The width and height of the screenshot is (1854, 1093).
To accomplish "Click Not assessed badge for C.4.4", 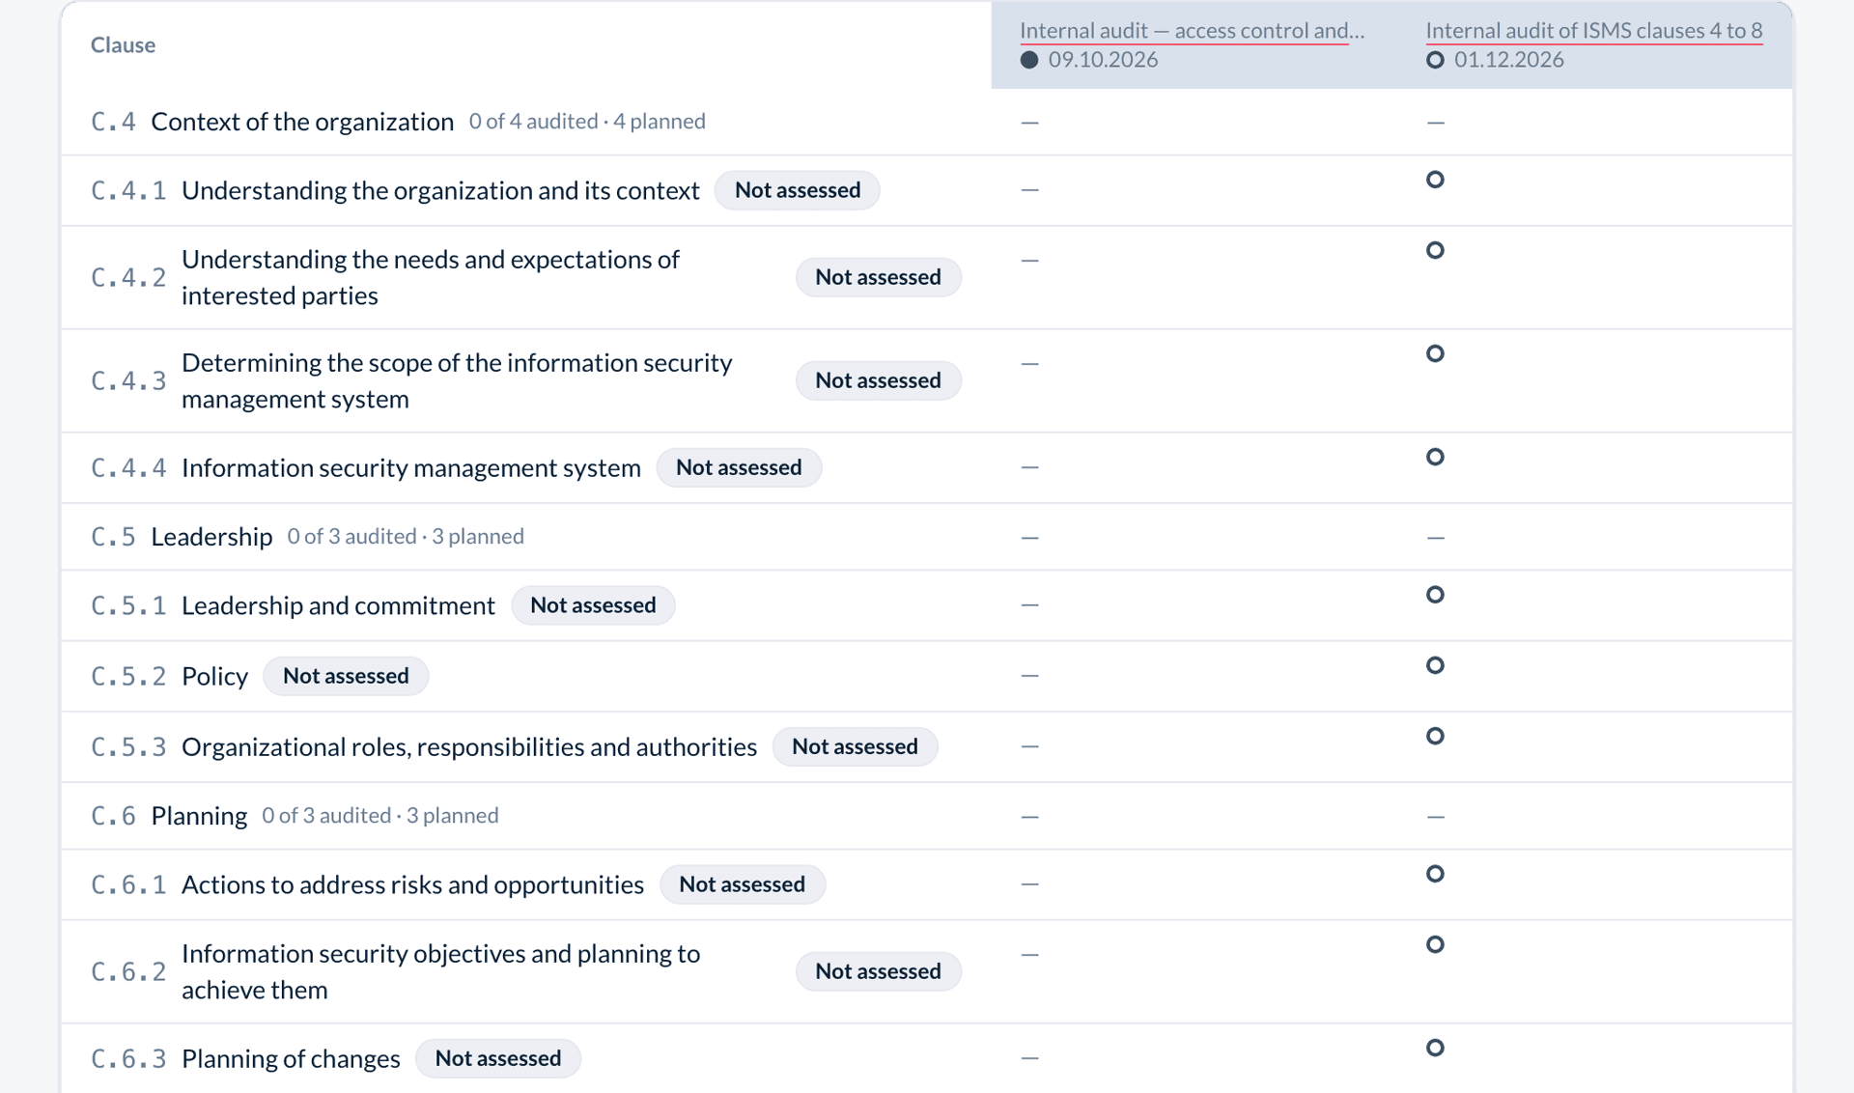I will click(739, 467).
